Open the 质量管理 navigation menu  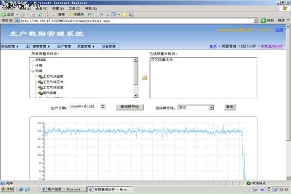tap(86, 46)
